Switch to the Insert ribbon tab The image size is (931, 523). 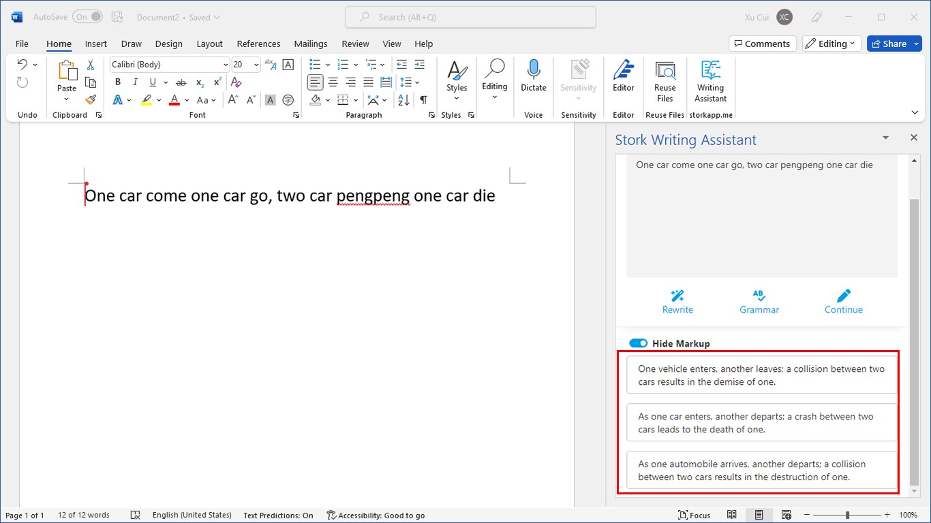[x=95, y=44]
